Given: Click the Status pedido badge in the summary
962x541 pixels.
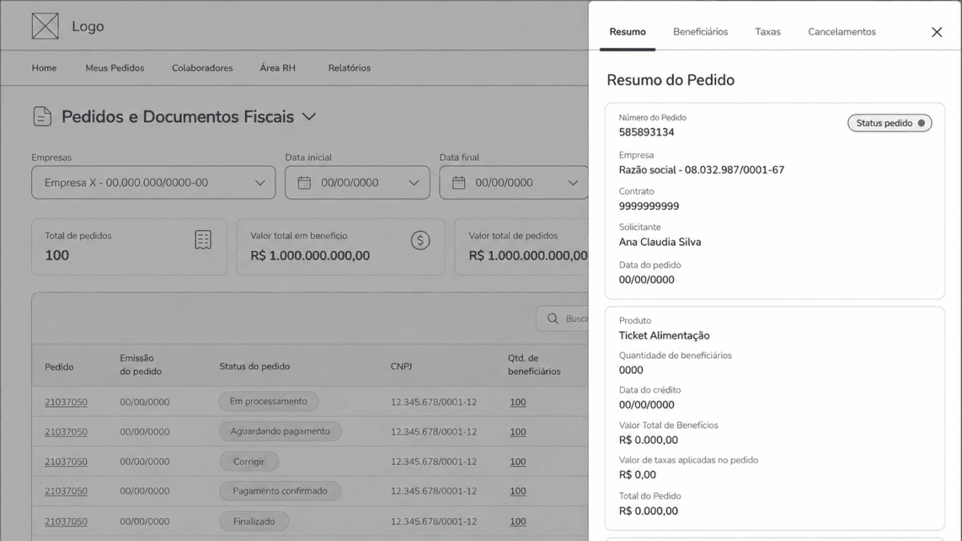Looking at the screenshot, I should 890,123.
